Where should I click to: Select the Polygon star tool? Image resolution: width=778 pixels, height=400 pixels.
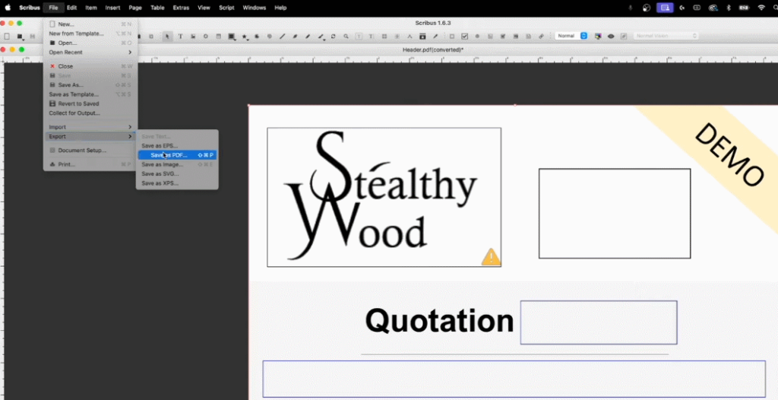coord(245,37)
